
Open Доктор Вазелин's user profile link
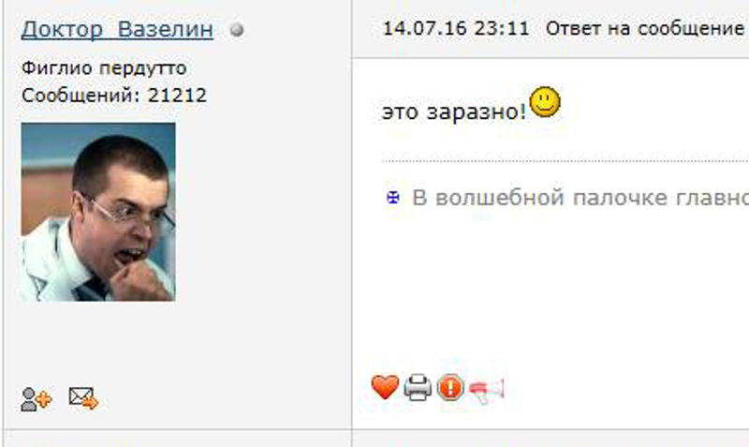(117, 30)
